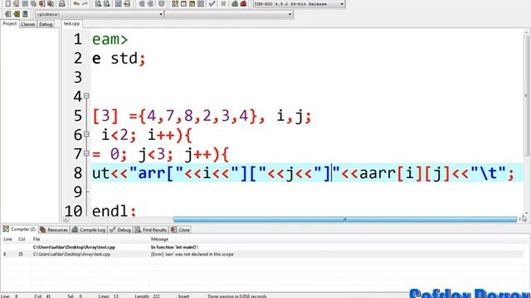Open the empty members dropdown beside (globals)
The image size is (531, 298).
pyautogui.click(x=229, y=14)
